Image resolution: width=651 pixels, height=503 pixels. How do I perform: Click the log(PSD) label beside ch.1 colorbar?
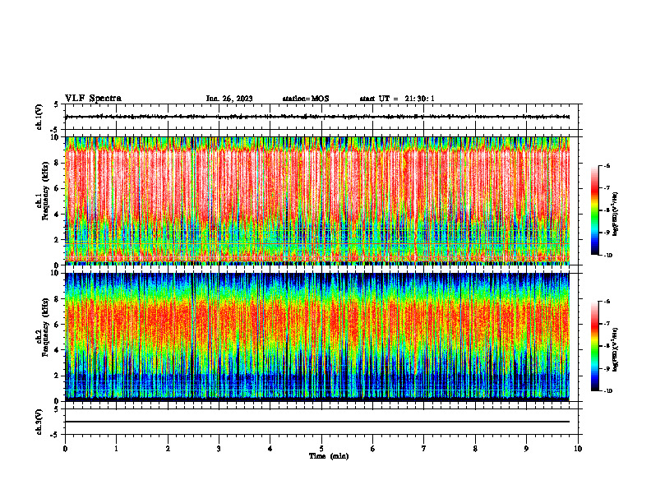616,215
